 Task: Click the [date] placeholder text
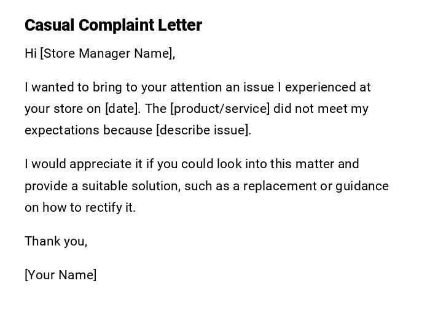pos(122,109)
